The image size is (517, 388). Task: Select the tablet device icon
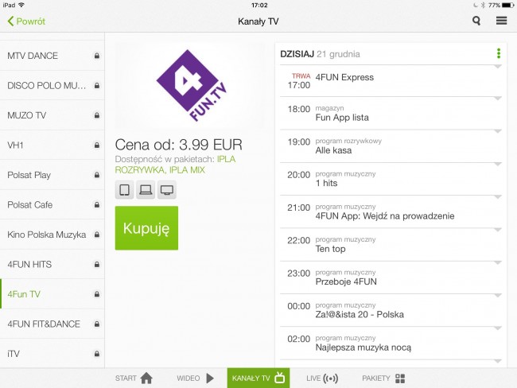point(124,190)
